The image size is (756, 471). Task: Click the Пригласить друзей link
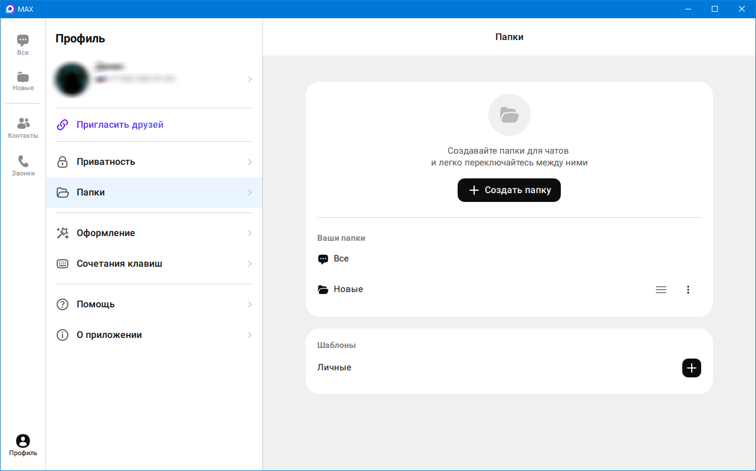120,125
